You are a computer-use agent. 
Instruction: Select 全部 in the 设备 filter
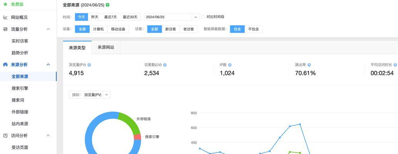(x=82, y=29)
